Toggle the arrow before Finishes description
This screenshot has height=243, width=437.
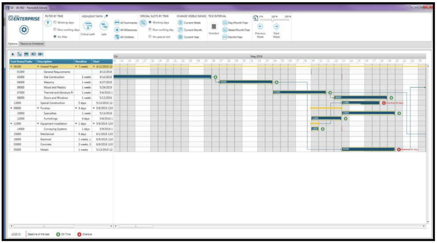[x=38, y=108]
